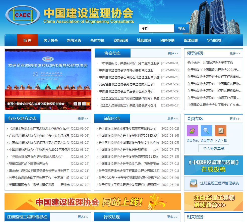Image resolution: width=247 pixels, height=222 pixels.
Task: Open 新疆自治区成立建设监理协会 article
Action: tap(29, 164)
